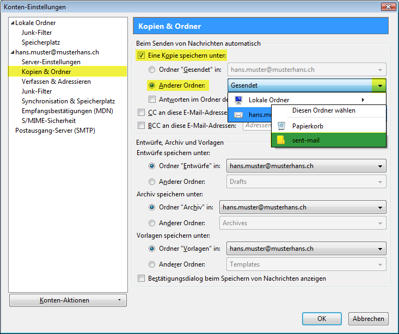This screenshot has height=334, width=399.
Task: Open the Gesendet folder dropdown arrow
Action: (379, 85)
